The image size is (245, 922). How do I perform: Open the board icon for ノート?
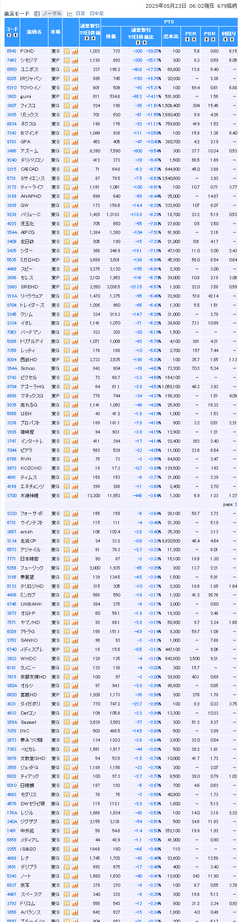coord(66,876)
